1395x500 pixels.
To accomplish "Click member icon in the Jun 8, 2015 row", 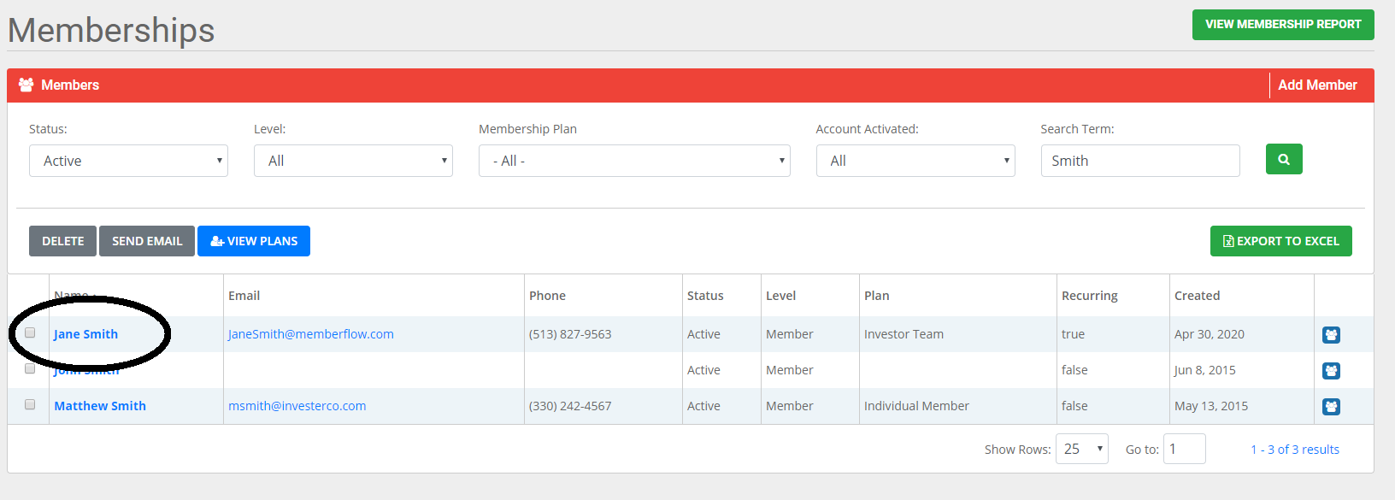I will pyautogui.click(x=1331, y=371).
